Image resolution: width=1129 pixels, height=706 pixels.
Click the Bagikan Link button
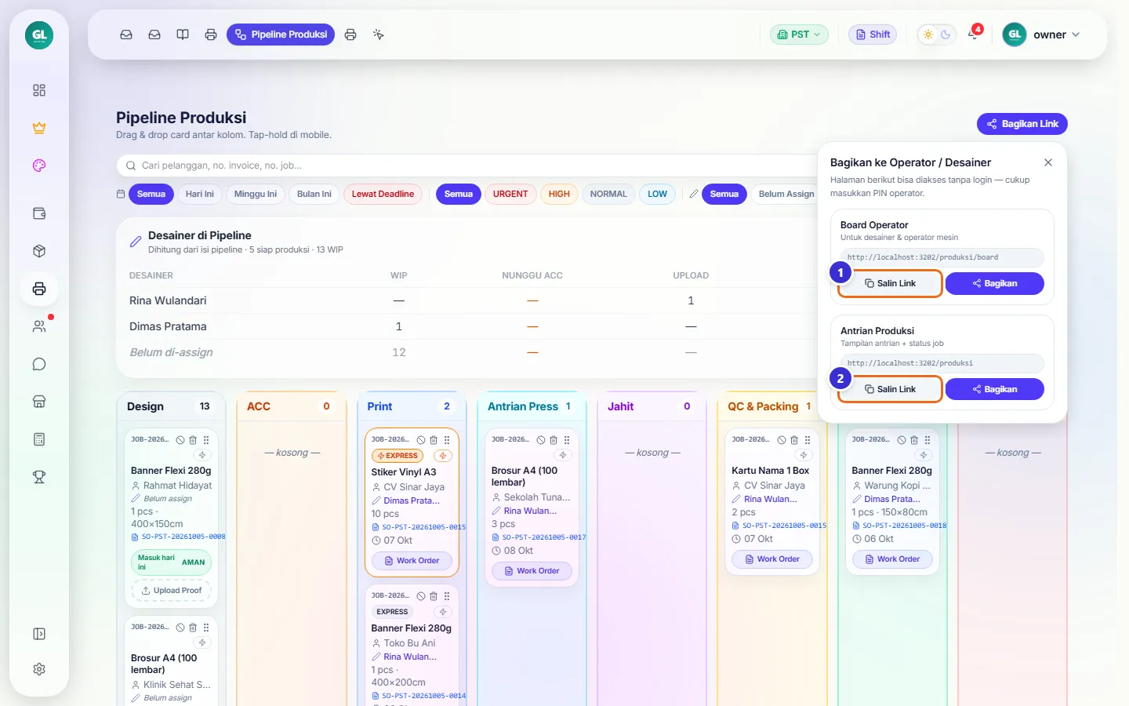tap(1022, 124)
